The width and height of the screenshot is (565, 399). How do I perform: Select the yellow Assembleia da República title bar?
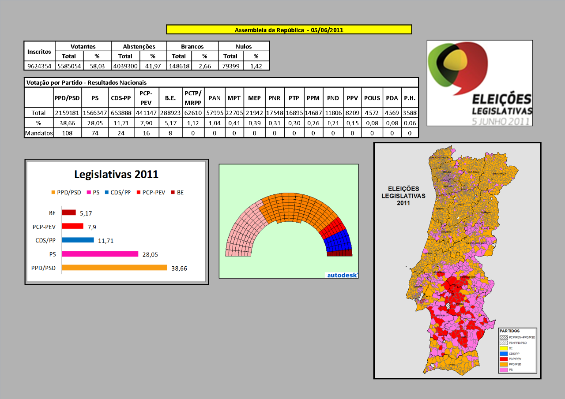point(289,30)
